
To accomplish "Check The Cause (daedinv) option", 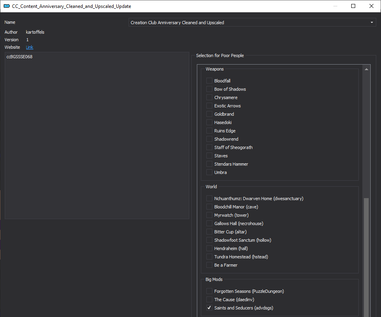I will click(209, 299).
